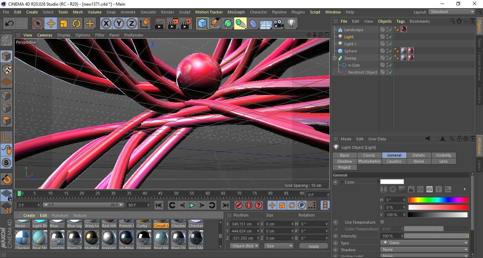Click the Undo arrow icon

[10, 24]
